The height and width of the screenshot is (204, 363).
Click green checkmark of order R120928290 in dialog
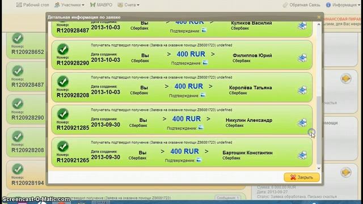coord(63,49)
